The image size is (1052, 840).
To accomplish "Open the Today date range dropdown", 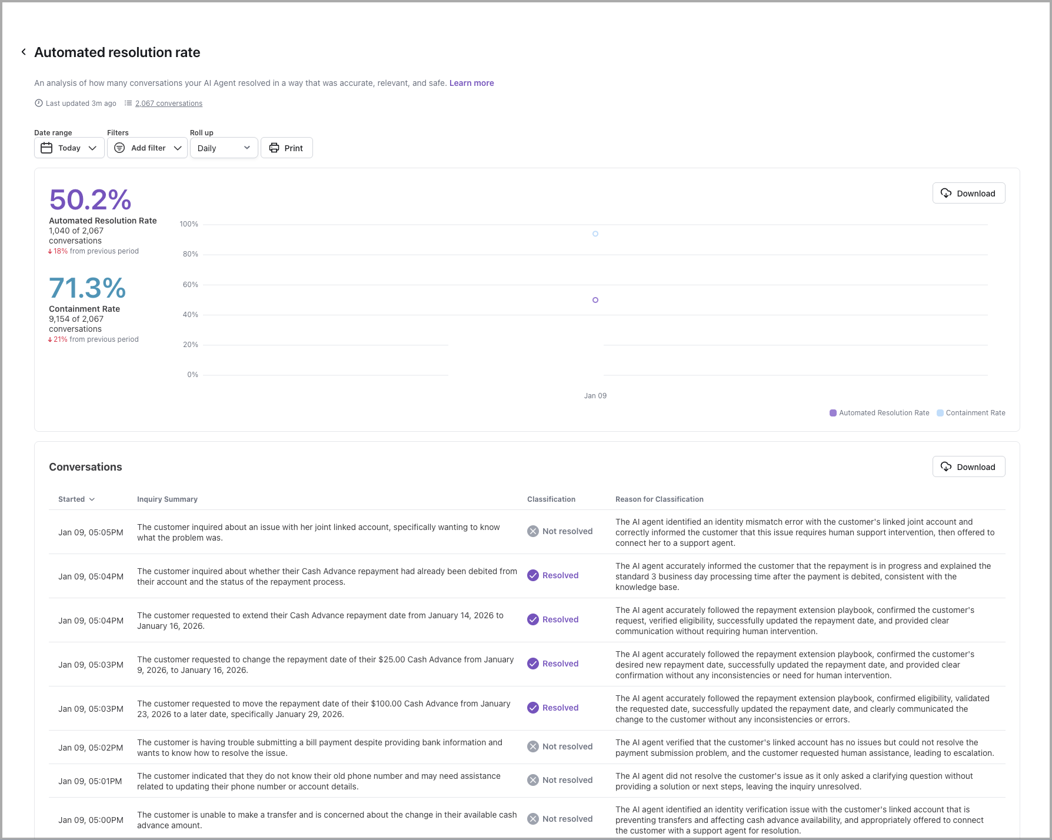I will 69,148.
